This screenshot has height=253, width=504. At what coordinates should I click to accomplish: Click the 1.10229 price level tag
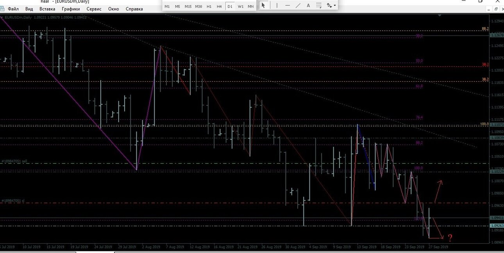pos(496,171)
